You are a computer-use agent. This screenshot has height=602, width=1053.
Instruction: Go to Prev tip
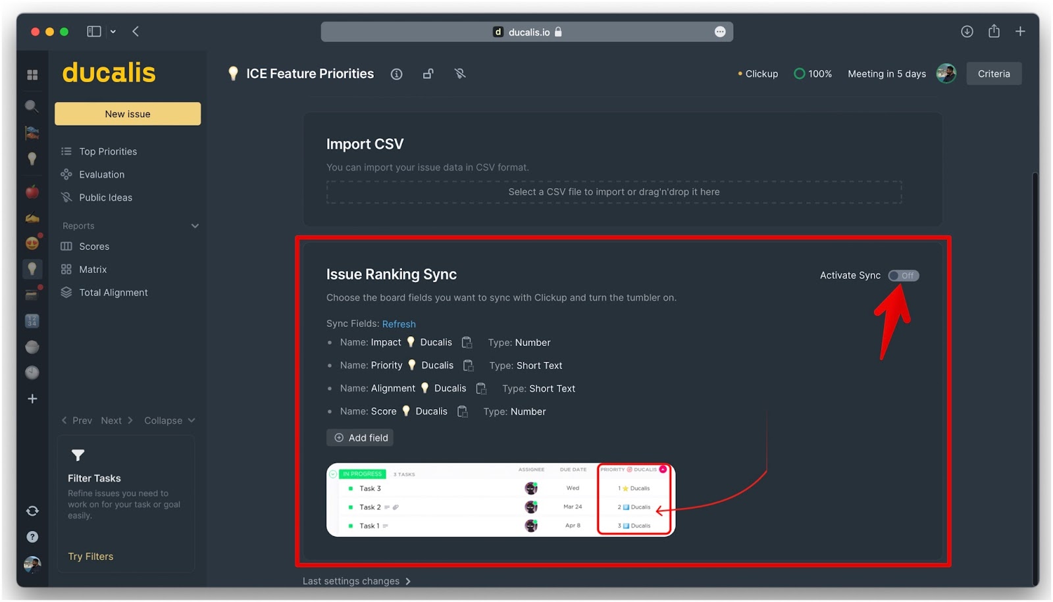pyautogui.click(x=76, y=420)
